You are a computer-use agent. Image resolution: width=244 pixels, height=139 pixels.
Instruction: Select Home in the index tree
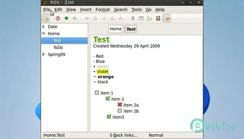(x=54, y=34)
